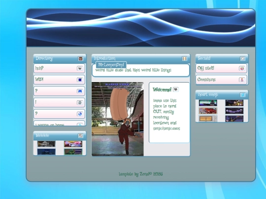Click the Socials! panel header icon

pos(242,58)
